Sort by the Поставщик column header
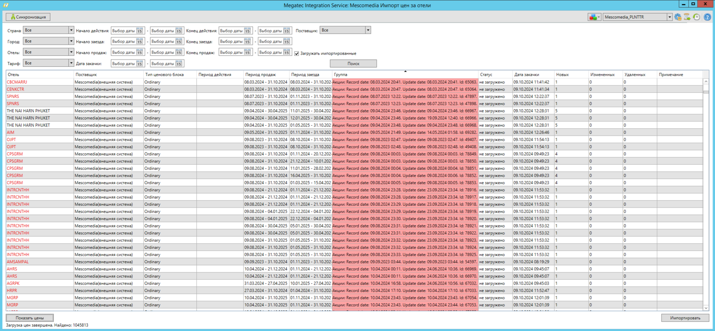The image size is (715, 331). point(108,75)
